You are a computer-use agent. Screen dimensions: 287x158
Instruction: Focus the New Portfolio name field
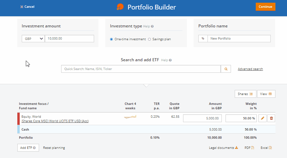coord(239,39)
